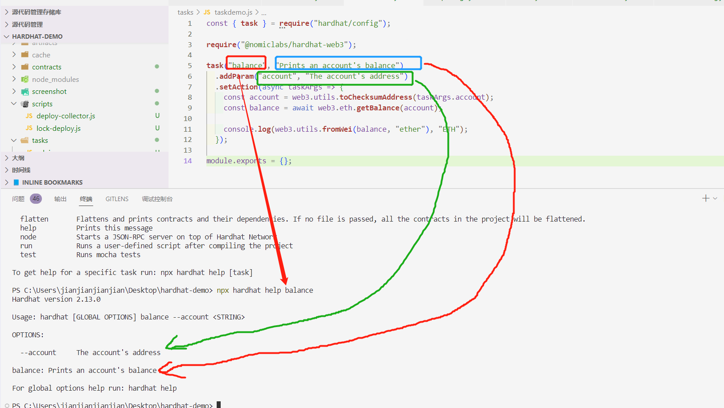Select the node_modules folder name
Screen dimensions: 724x408
click(x=55, y=79)
